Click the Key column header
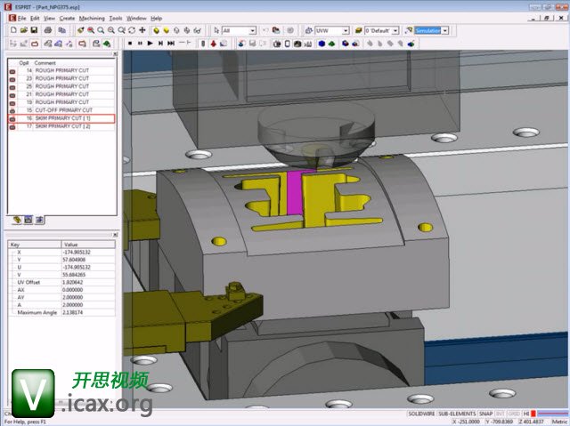Viewport: 570px width, 426px height. (x=35, y=245)
